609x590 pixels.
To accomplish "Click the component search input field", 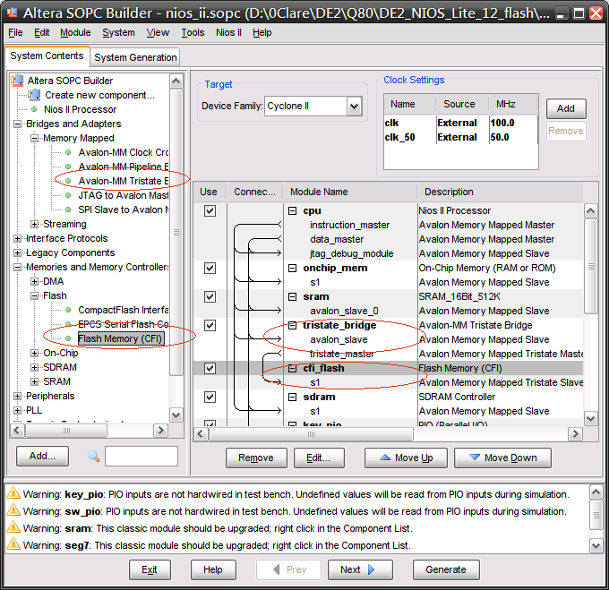I will (x=142, y=456).
